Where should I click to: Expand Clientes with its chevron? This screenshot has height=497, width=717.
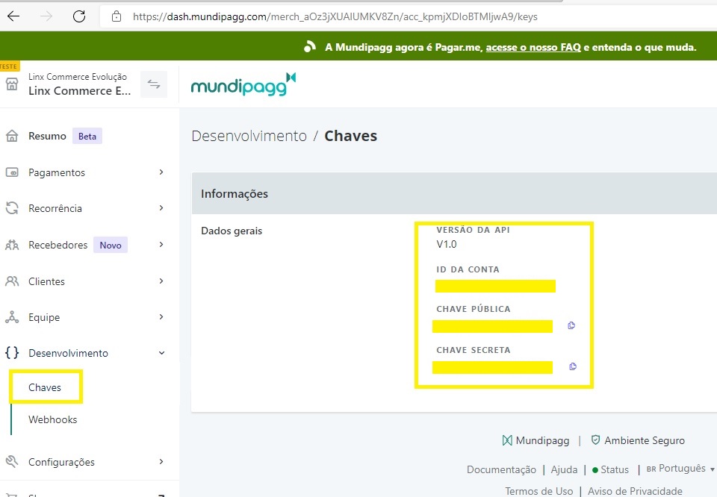(161, 281)
